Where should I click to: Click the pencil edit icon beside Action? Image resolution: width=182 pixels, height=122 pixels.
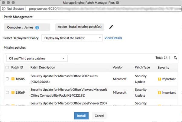coord(111,27)
